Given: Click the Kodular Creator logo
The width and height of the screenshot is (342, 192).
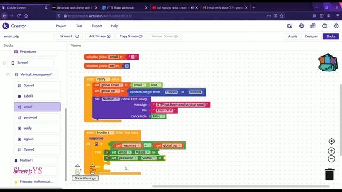Looking at the screenshot, I should click(5, 26).
